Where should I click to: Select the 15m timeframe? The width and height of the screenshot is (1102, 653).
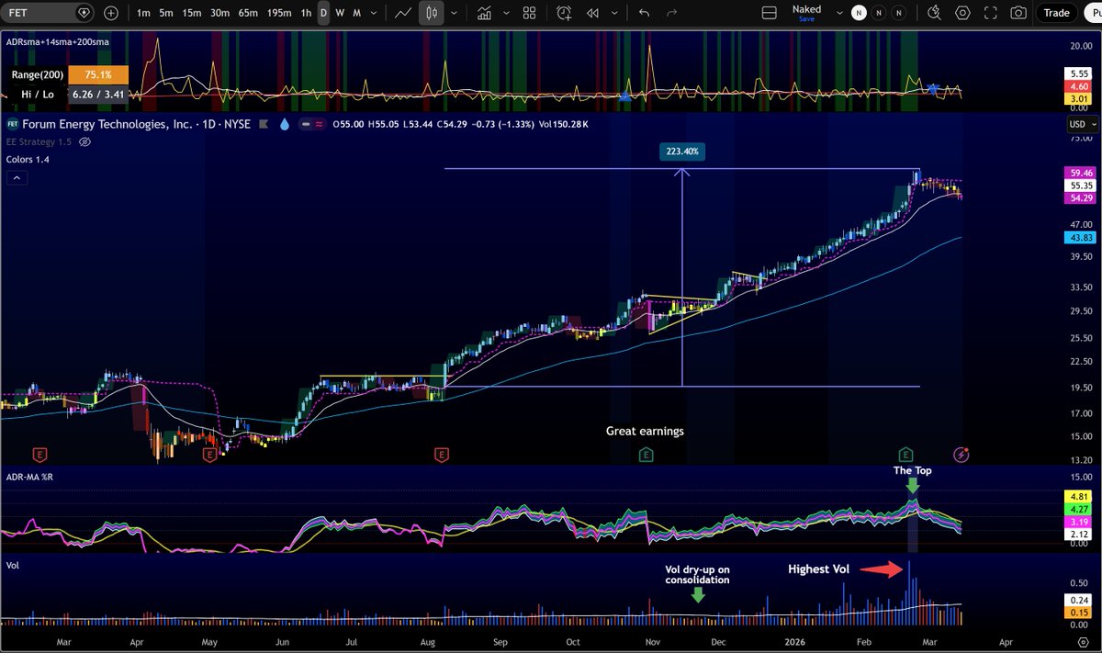tap(191, 13)
